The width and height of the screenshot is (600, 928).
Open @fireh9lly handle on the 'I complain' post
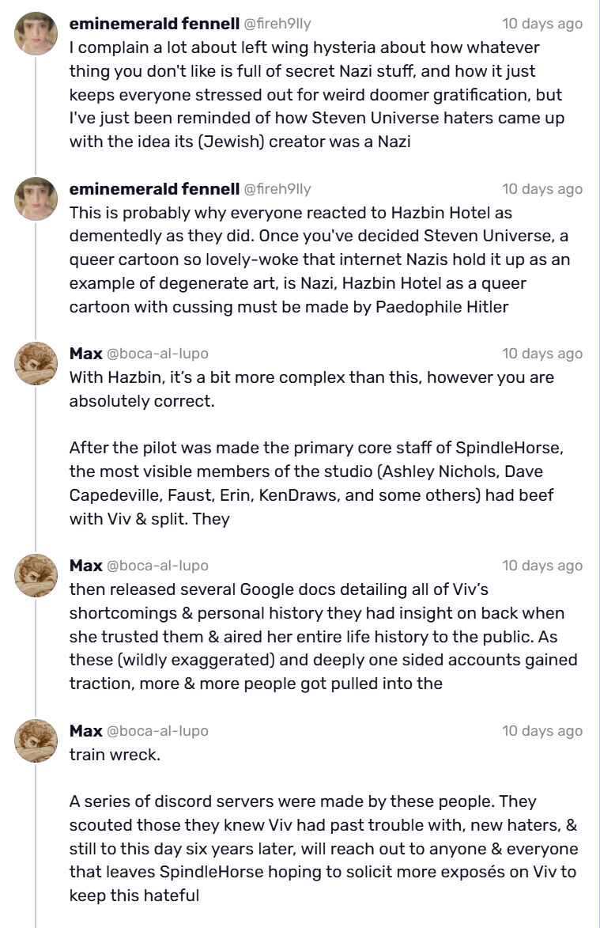[277, 24]
